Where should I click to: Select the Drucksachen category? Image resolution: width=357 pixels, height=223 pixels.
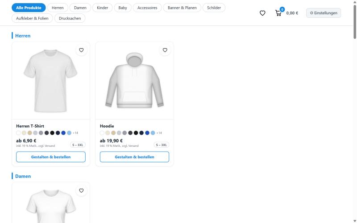point(70,18)
